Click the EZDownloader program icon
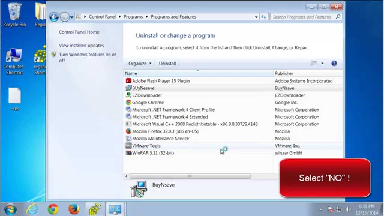Screen dimensions: 384x216 [128, 95]
